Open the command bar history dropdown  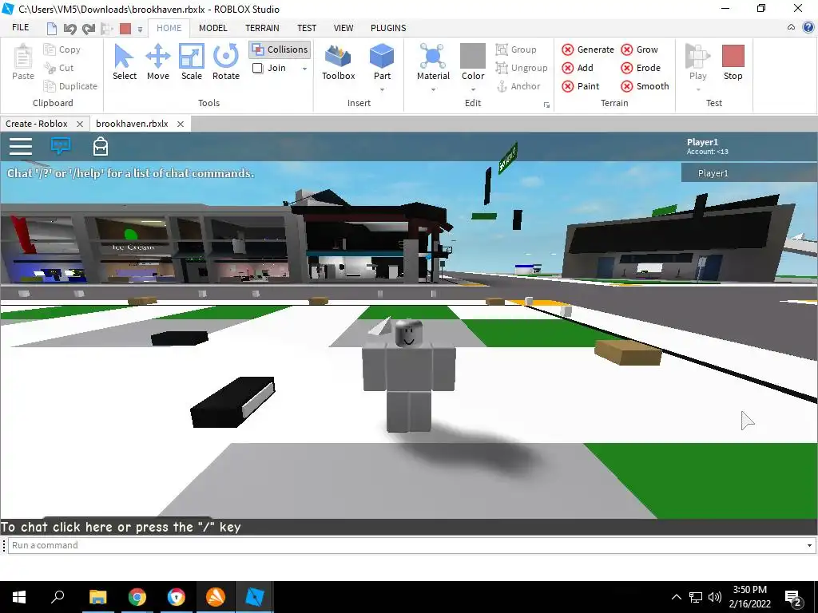[x=809, y=545]
